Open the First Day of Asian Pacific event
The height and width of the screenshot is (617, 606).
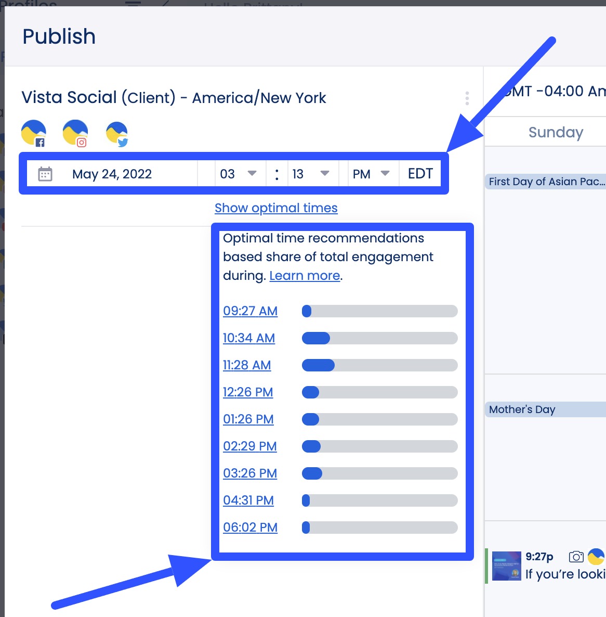pos(546,182)
